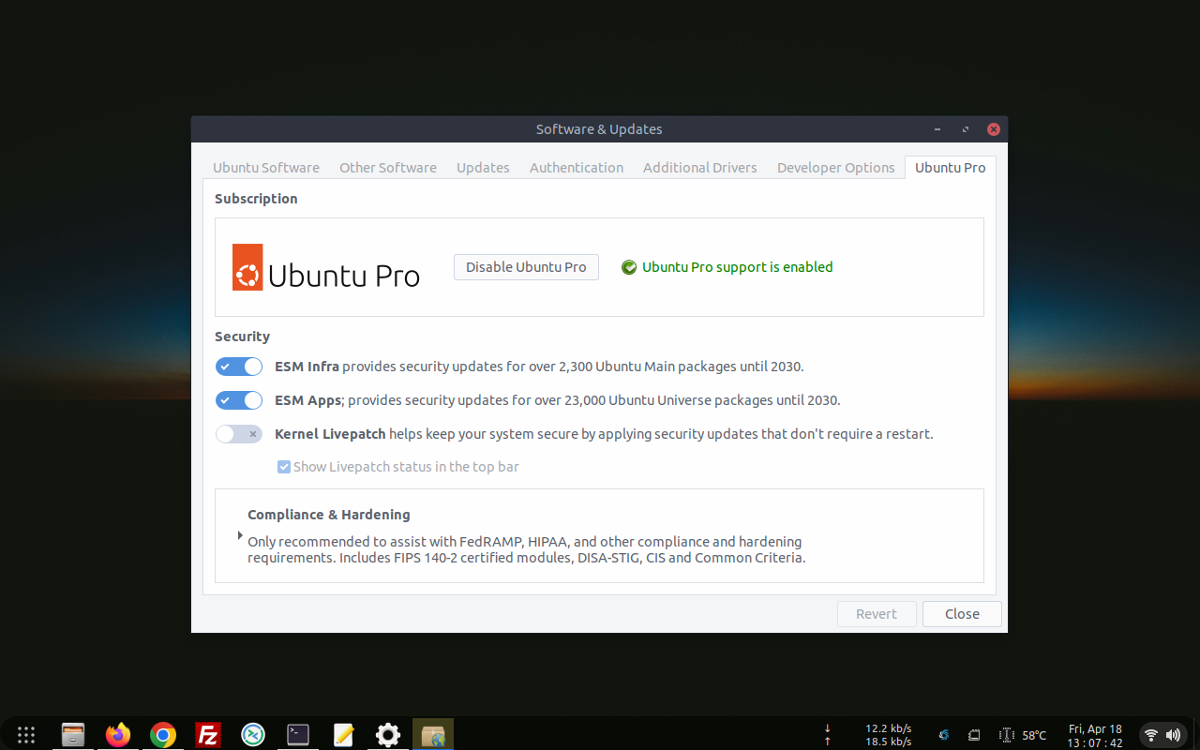This screenshot has width=1200, height=750.
Task: Go to the Additional Drivers tab
Action: (700, 168)
